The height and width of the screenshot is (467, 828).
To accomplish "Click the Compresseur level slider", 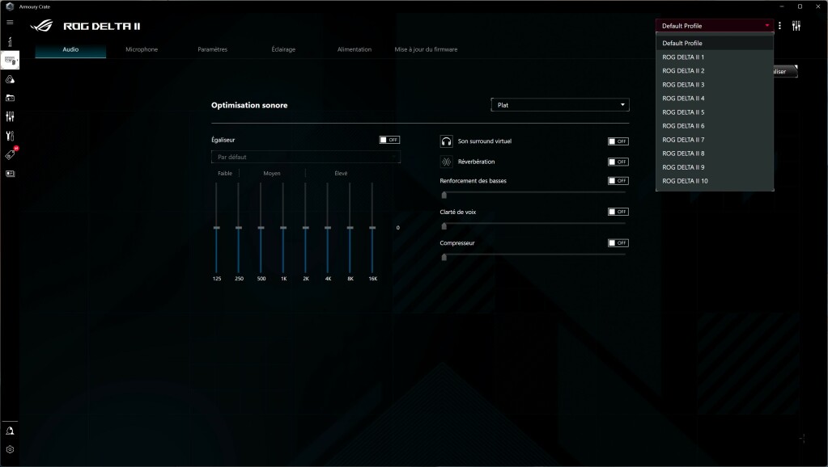I will coord(533,257).
